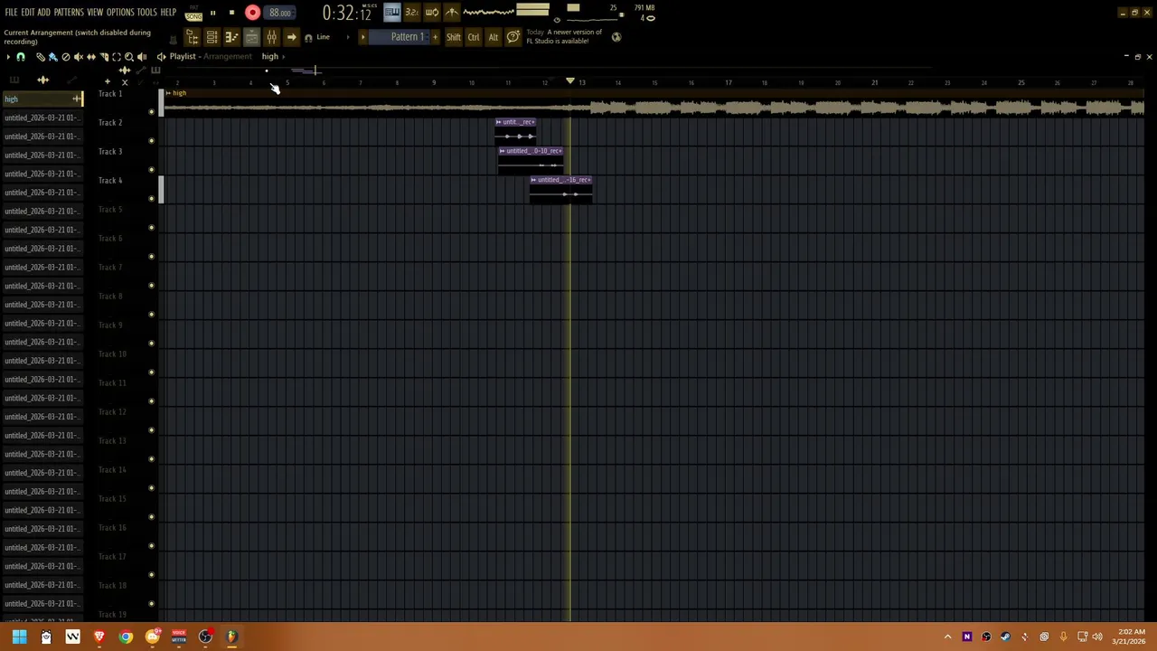Click the Shift modifier button
1157x651 pixels.
(454, 37)
